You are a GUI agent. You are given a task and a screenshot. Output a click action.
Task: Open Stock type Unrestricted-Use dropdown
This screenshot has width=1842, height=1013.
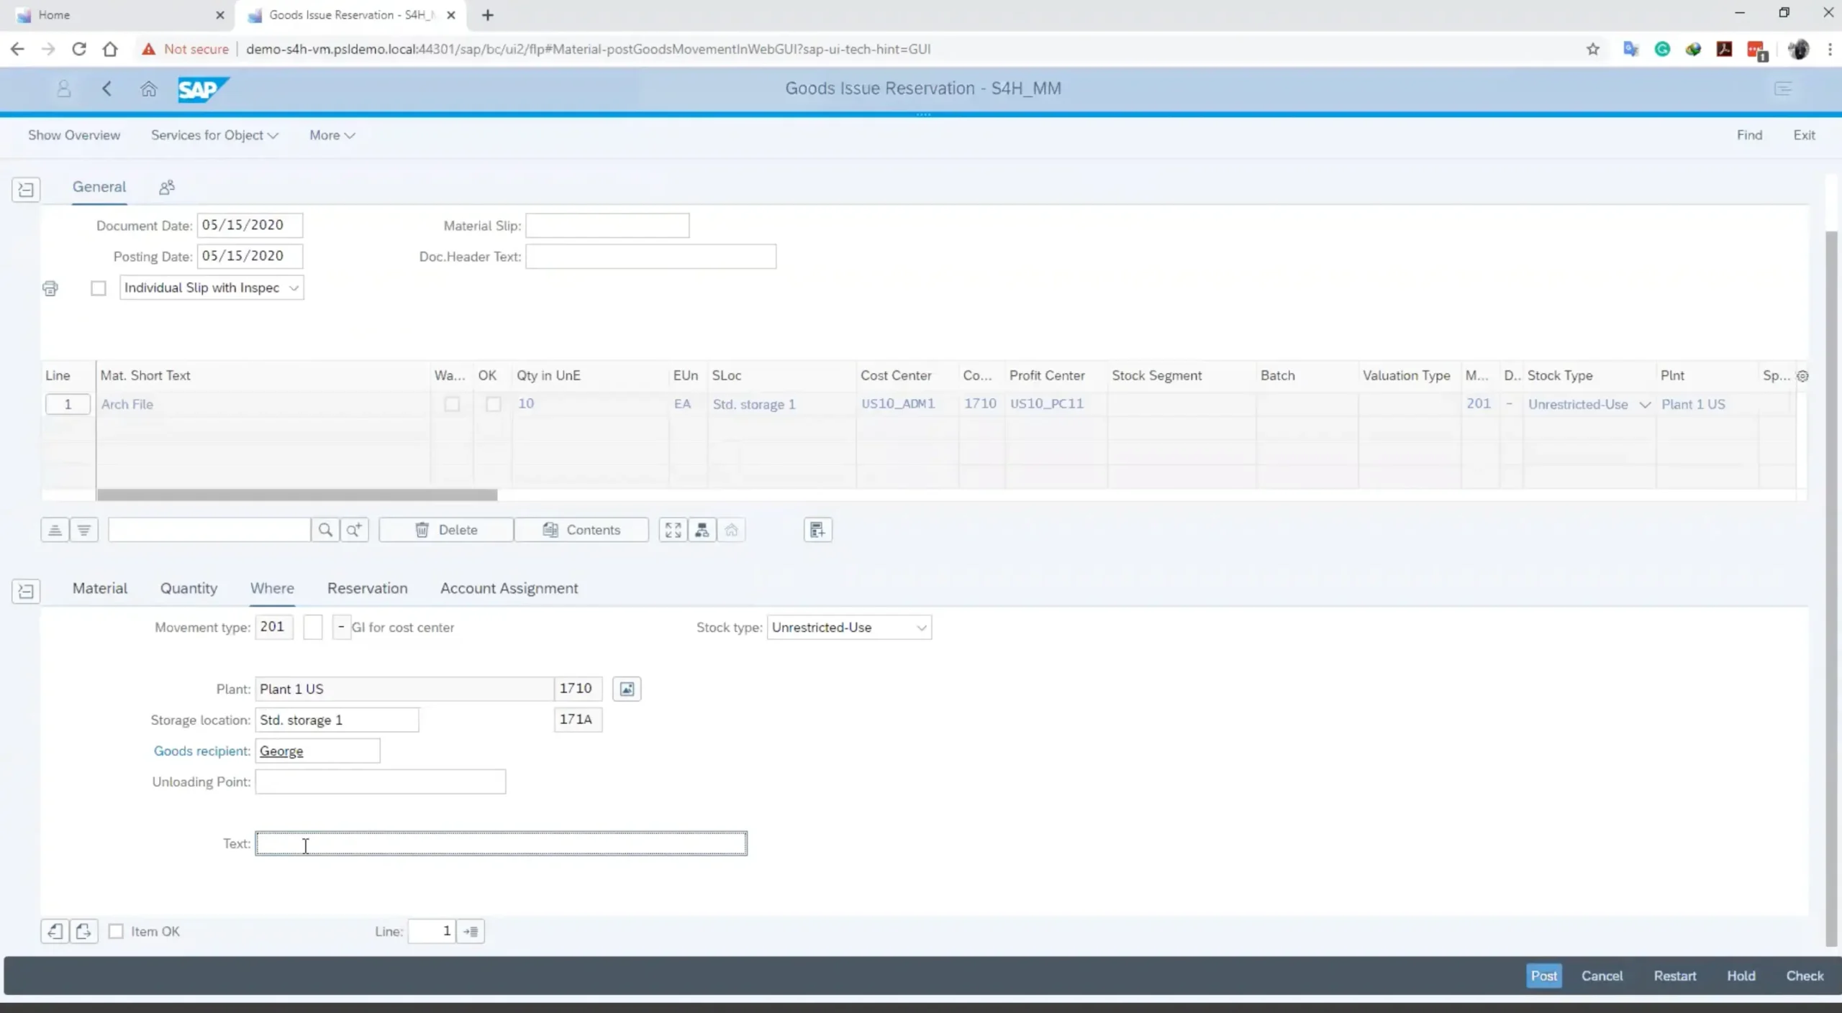click(849, 628)
